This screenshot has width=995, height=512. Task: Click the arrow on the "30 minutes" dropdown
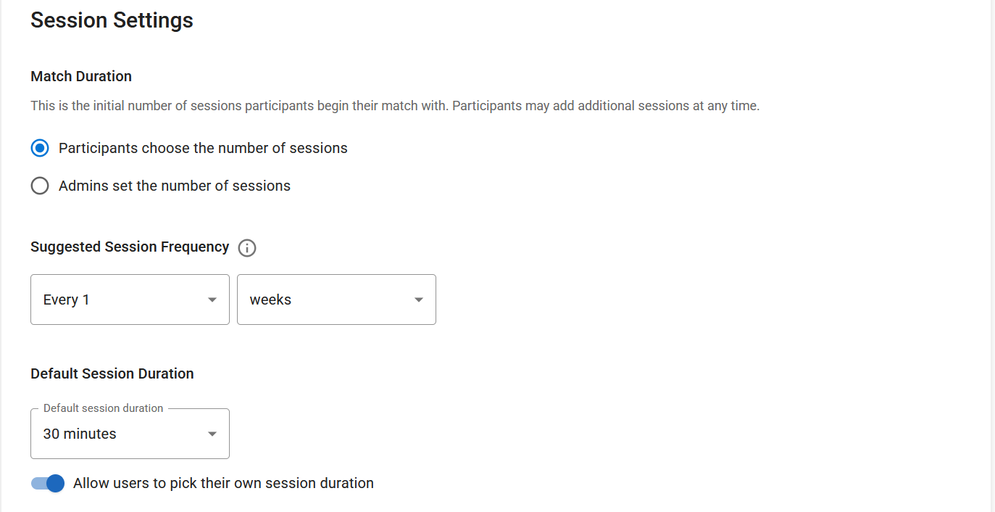pos(212,434)
